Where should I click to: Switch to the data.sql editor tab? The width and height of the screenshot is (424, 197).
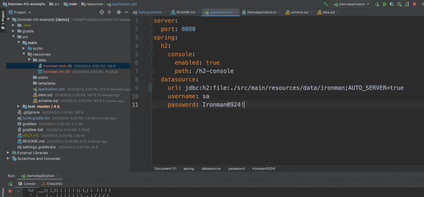pos(328,12)
